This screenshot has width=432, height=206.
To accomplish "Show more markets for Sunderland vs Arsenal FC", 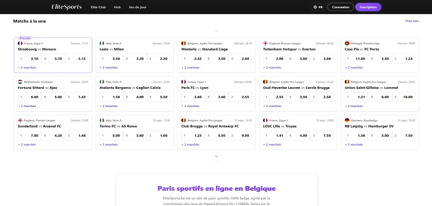I will 27,145.
